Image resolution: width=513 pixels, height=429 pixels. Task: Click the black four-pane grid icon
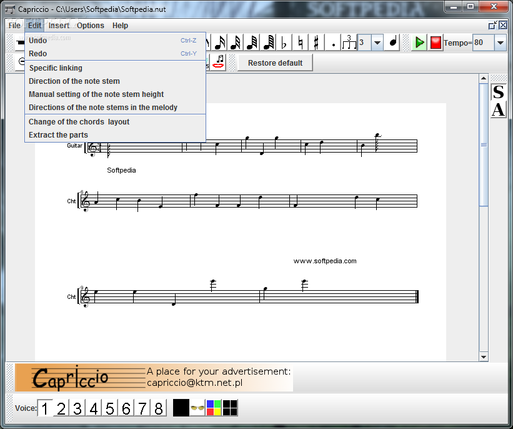pyautogui.click(x=230, y=408)
